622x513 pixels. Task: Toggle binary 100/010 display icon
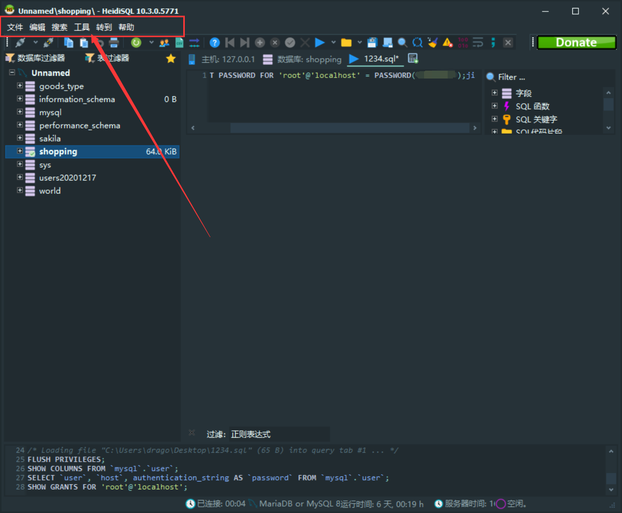coord(463,42)
